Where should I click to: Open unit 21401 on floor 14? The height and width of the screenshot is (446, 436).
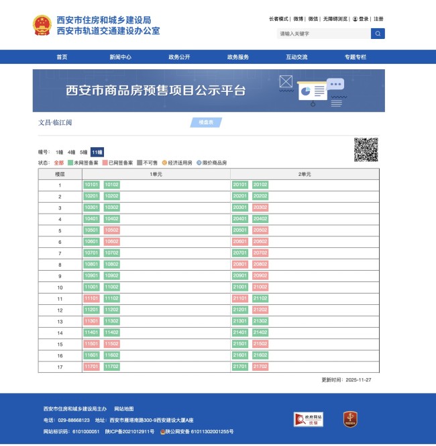click(x=240, y=332)
